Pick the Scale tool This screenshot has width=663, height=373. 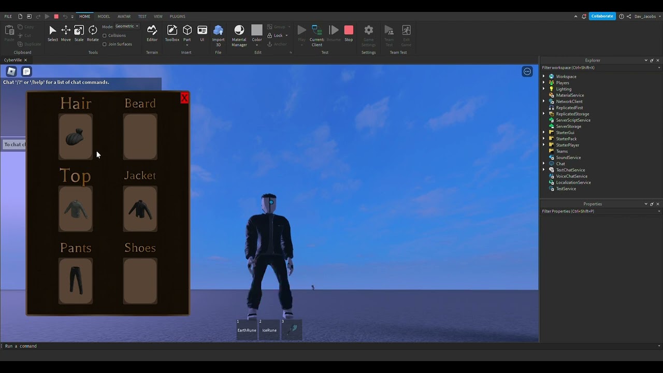[x=79, y=33]
